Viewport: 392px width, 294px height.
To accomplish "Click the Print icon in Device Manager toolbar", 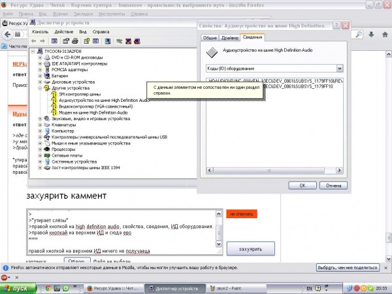I will point(75,41).
